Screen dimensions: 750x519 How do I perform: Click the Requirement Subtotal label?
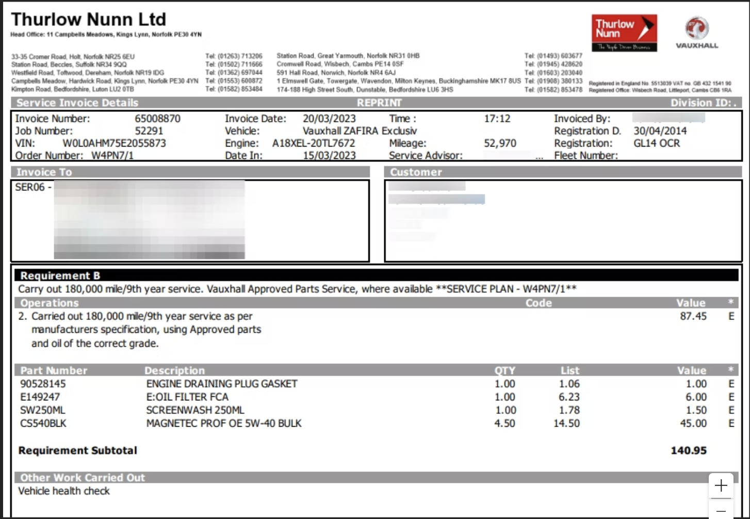pyautogui.click(x=78, y=450)
